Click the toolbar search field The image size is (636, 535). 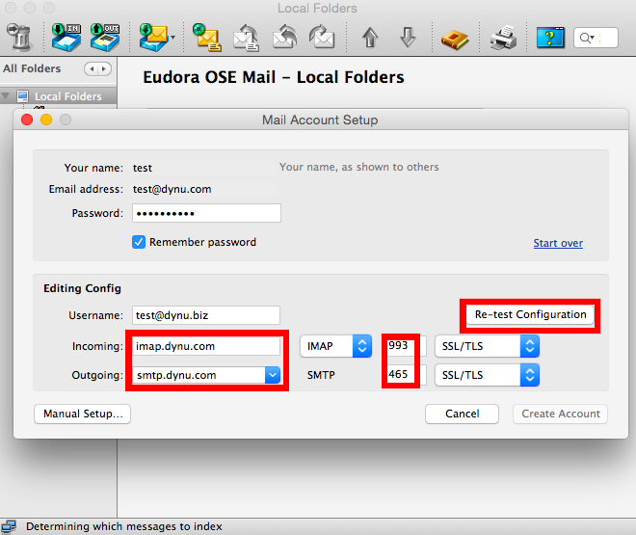[x=596, y=38]
